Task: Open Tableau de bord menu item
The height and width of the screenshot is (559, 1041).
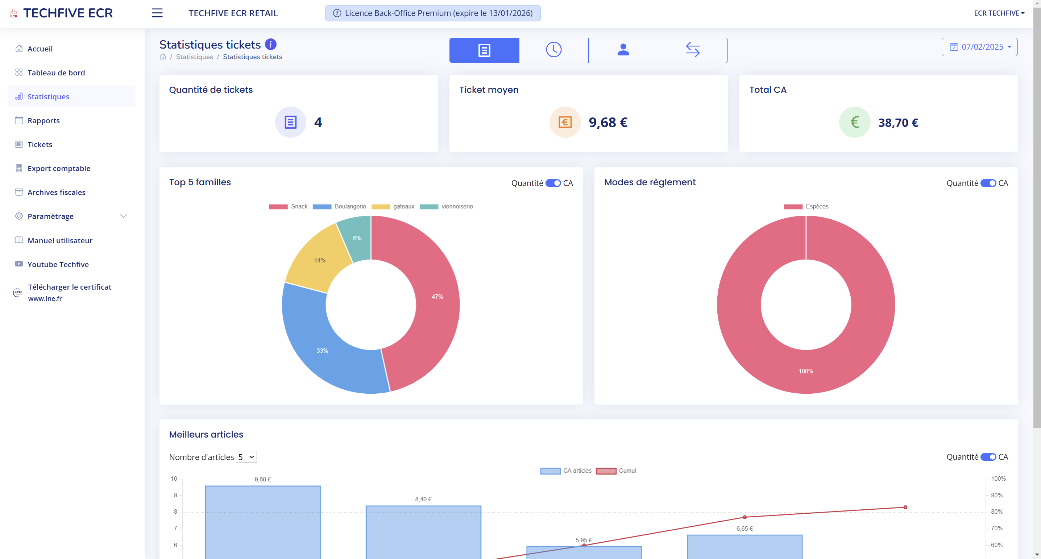Action: pyautogui.click(x=71, y=73)
